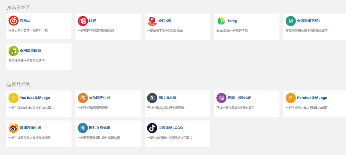Click description 在线网页播放器全网音乐免费下

tap(307, 31)
